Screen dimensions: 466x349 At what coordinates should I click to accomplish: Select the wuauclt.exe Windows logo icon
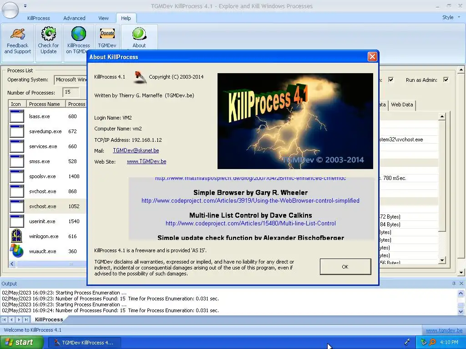pos(17,251)
